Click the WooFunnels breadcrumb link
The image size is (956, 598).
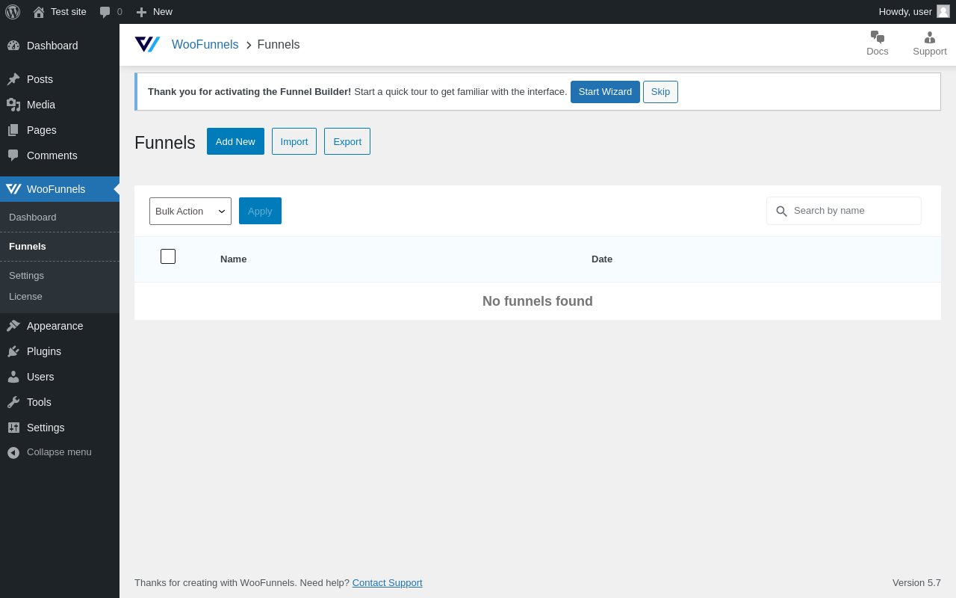pyautogui.click(x=205, y=44)
